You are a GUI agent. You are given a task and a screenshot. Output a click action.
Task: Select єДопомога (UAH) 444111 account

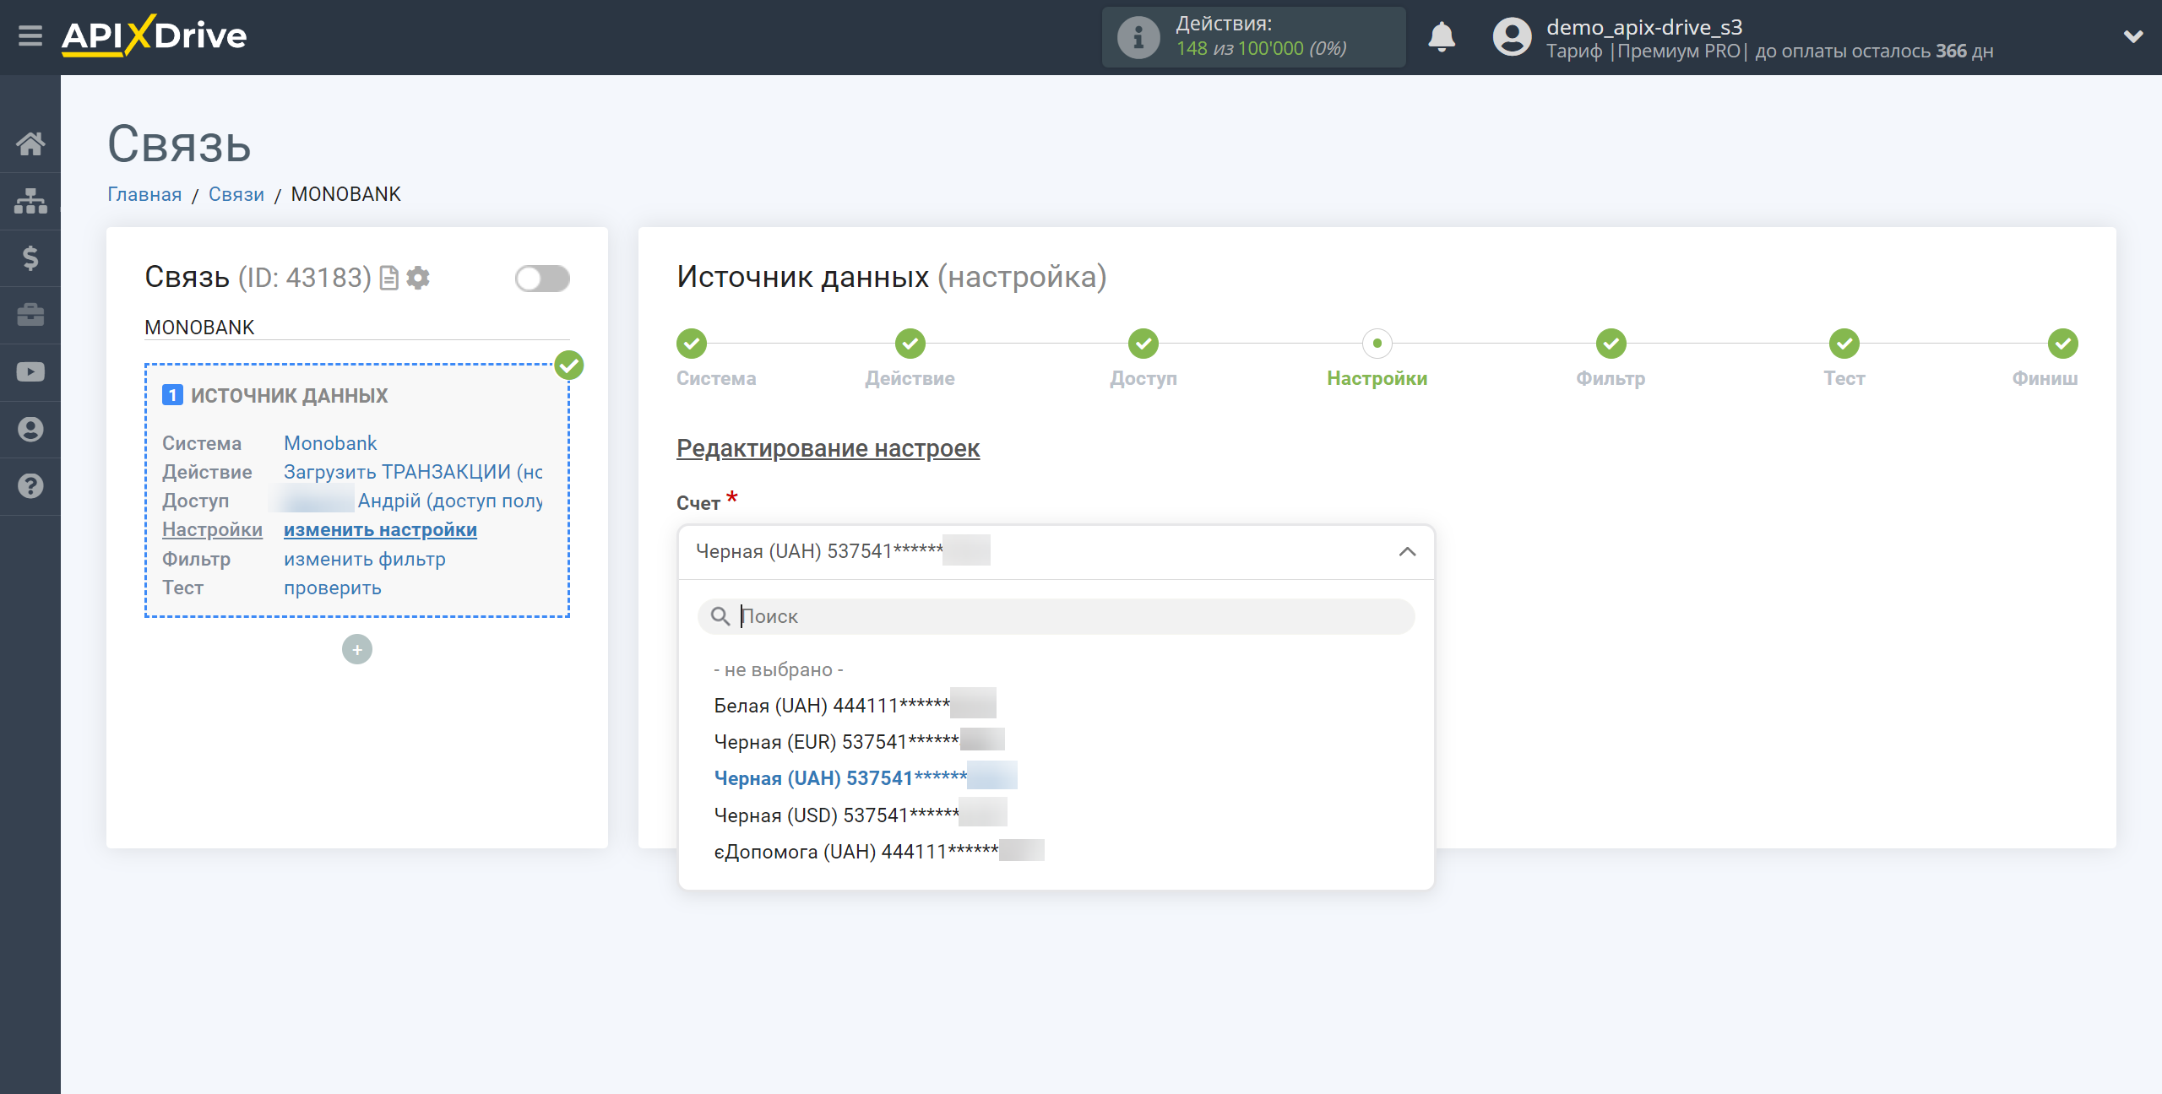879,851
